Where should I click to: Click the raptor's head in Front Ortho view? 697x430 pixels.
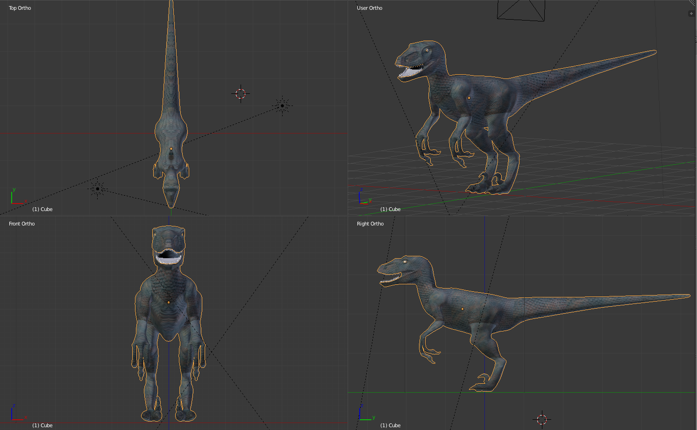point(169,245)
